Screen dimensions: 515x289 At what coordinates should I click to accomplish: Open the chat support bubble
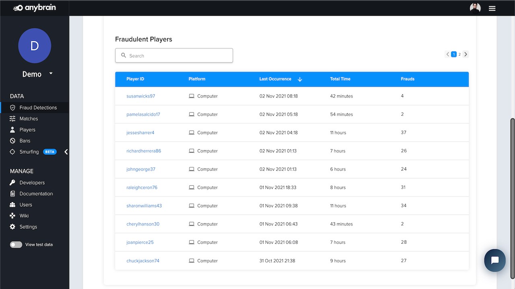tap(495, 261)
